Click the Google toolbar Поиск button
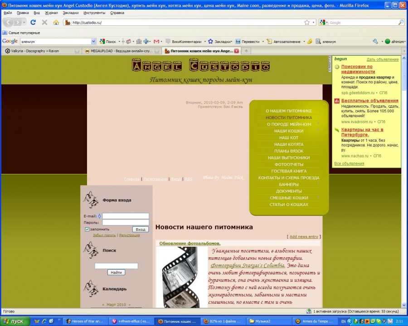 (x=108, y=41)
